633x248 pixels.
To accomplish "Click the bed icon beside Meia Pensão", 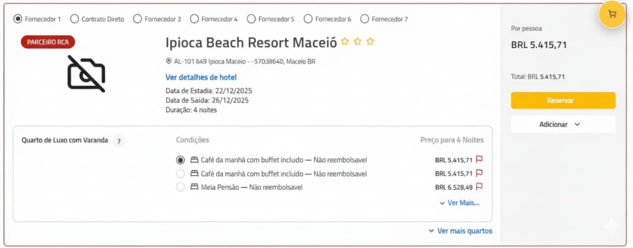I will tap(194, 187).
